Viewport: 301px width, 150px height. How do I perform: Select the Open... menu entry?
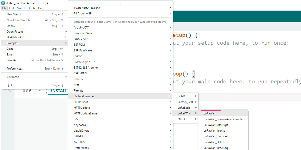34,26
